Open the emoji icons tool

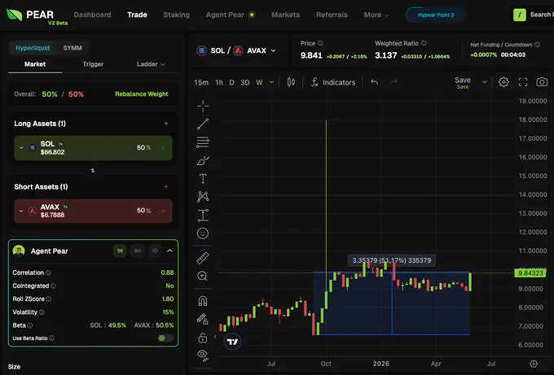[x=203, y=233]
